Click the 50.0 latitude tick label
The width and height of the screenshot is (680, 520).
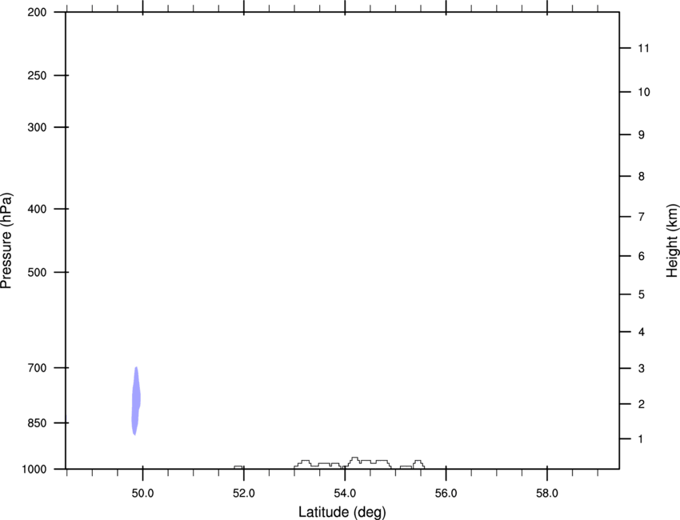click(x=142, y=493)
